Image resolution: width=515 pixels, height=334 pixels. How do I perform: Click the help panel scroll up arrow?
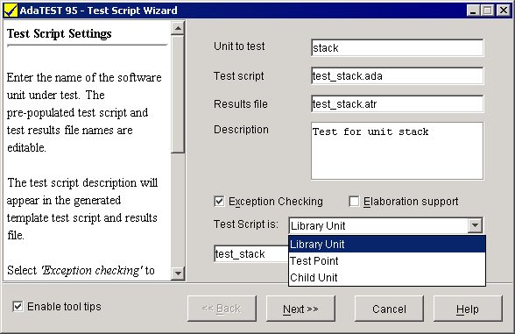178,29
